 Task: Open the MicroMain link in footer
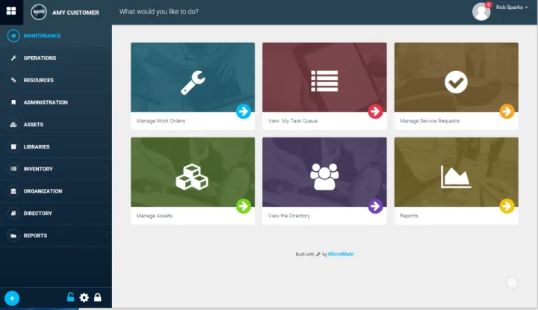point(341,254)
